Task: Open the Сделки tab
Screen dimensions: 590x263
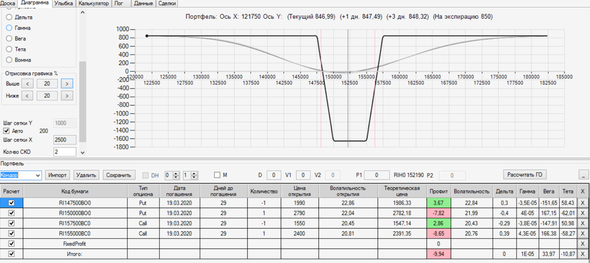Action: tap(166, 3)
